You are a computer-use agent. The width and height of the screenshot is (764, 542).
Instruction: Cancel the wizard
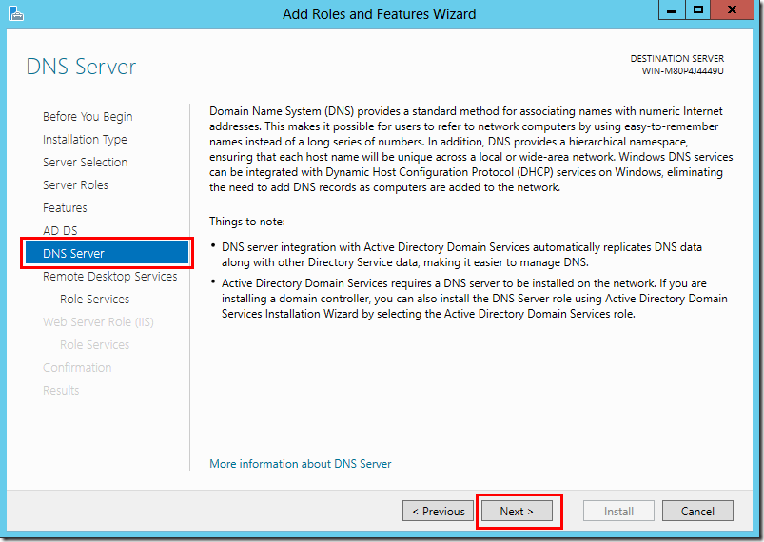[696, 512]
